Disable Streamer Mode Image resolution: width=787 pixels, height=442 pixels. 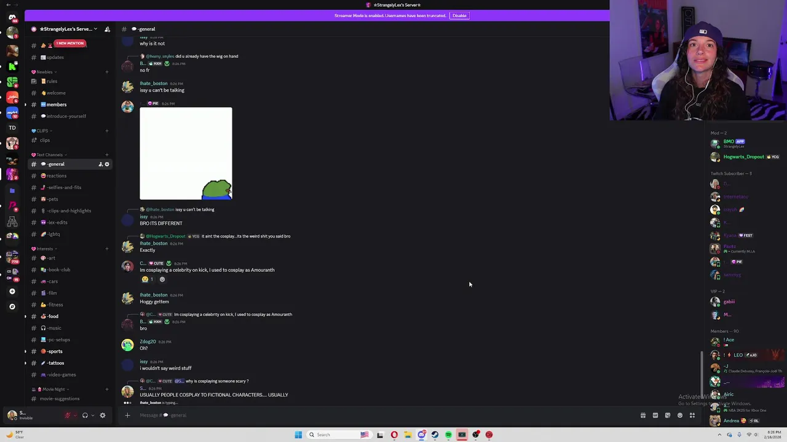pyautogui.click(x=459, y=15)
